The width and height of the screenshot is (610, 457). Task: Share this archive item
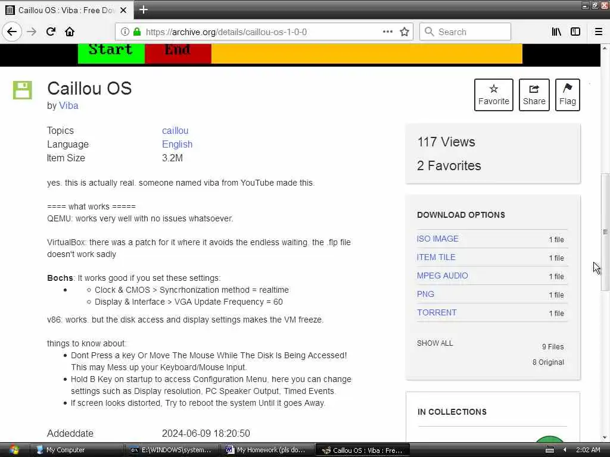[534, 95]
